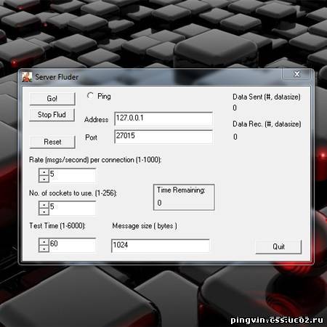327x327 pixels.
Task: Click the Test Time field showing 60
Action: pos(73,245)
